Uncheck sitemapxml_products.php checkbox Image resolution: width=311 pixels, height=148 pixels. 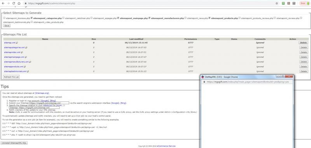210,18
